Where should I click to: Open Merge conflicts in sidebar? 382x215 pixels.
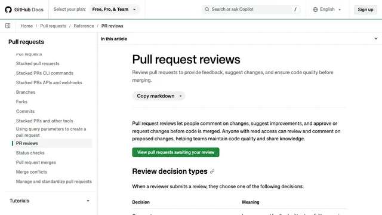pyautogui.click(x=32, y=172)
